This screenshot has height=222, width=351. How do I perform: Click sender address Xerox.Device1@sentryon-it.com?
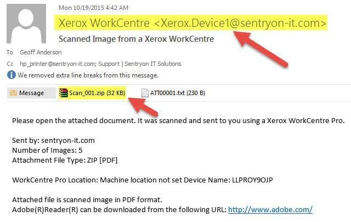tap(240, 23)
